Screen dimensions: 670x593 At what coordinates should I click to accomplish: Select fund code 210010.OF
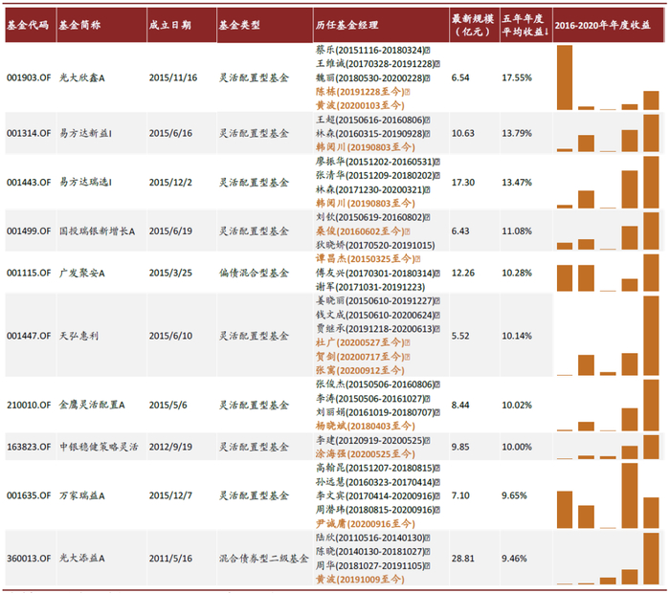coord(29,405)
